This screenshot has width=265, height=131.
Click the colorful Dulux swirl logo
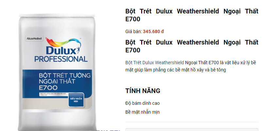click(x=63, y=43)
